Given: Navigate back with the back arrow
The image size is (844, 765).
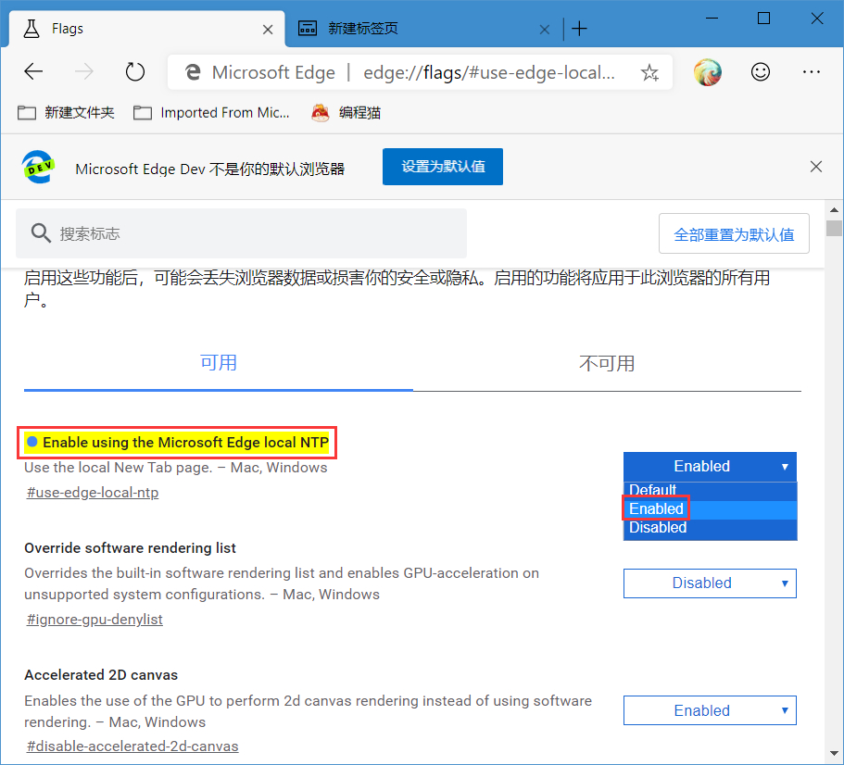Looking at the screenshot, I should [33, 71].
